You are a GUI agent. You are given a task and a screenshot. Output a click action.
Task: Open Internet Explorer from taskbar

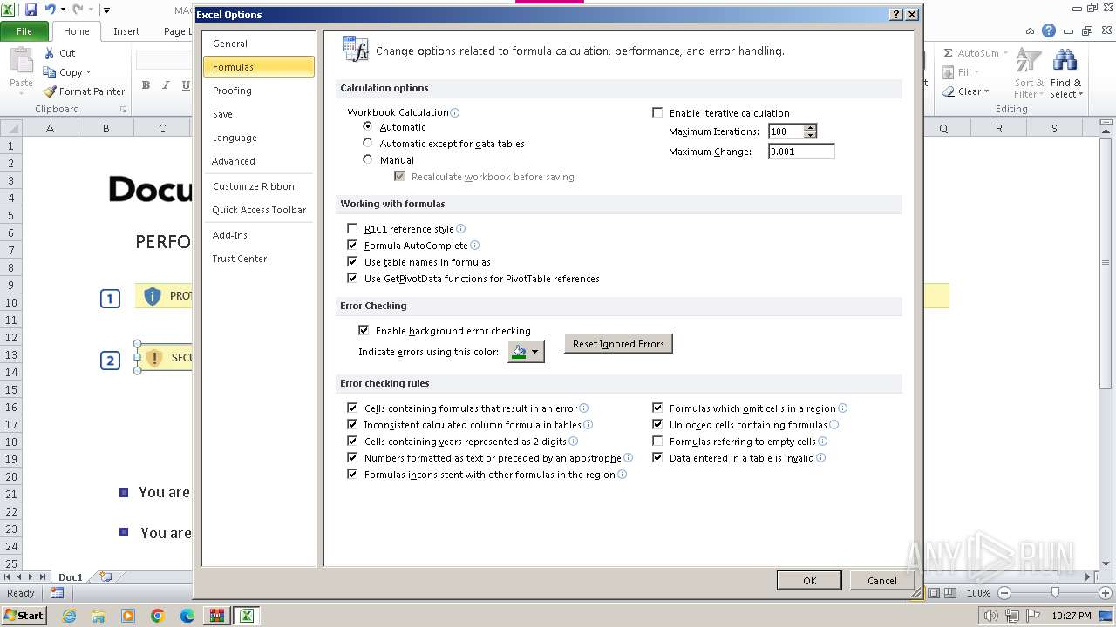tap(69, 616)
